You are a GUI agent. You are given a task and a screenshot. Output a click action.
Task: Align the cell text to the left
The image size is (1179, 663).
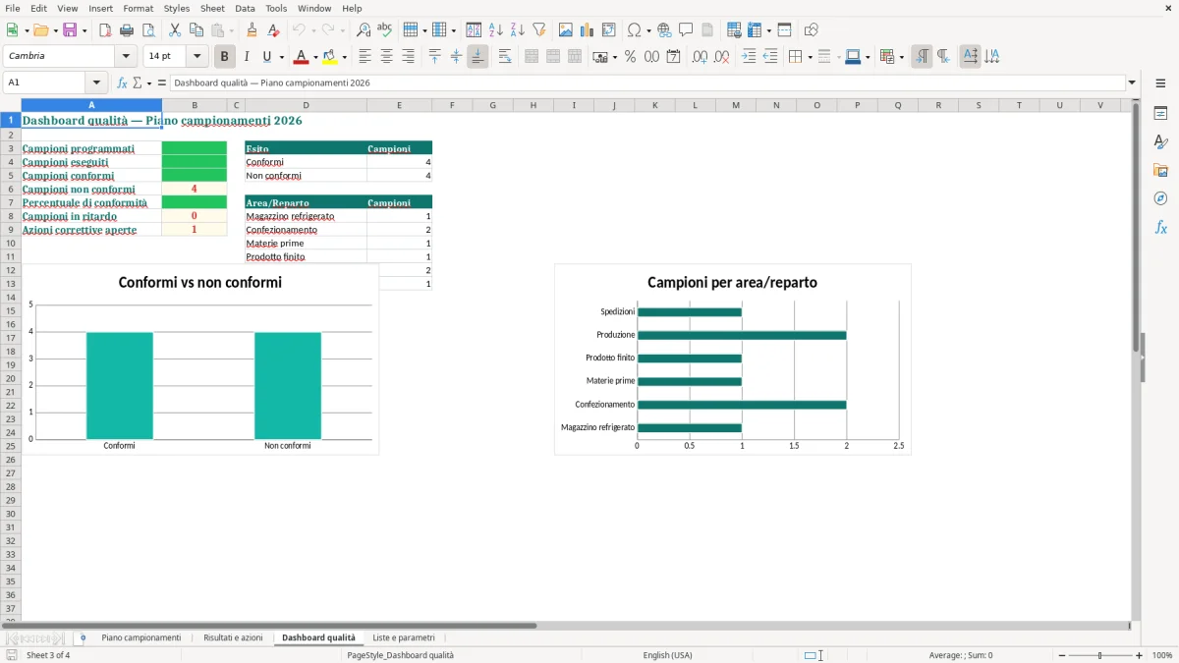tap(365, 57)
